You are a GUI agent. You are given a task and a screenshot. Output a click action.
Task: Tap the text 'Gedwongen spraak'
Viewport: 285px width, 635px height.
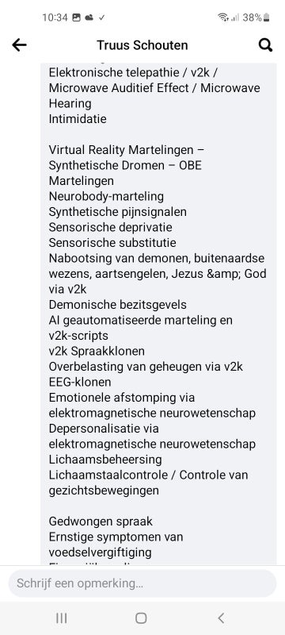tap(101, 521)
